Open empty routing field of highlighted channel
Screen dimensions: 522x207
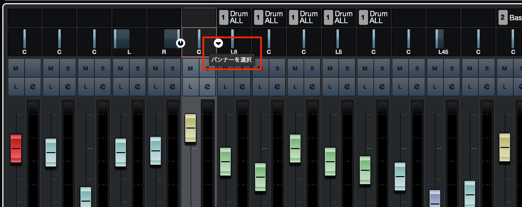click(x=199, y=17)
